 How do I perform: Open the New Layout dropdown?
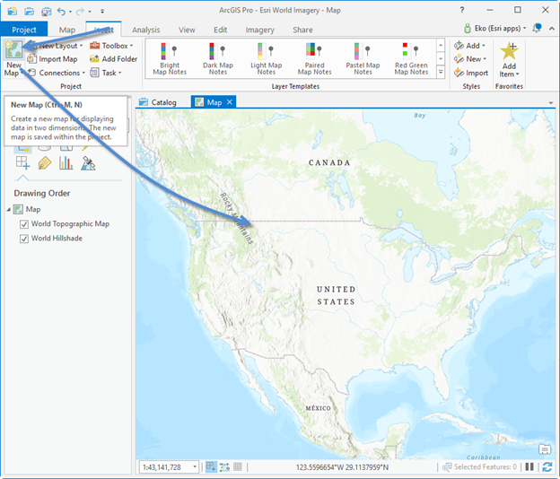coord(82,46)
